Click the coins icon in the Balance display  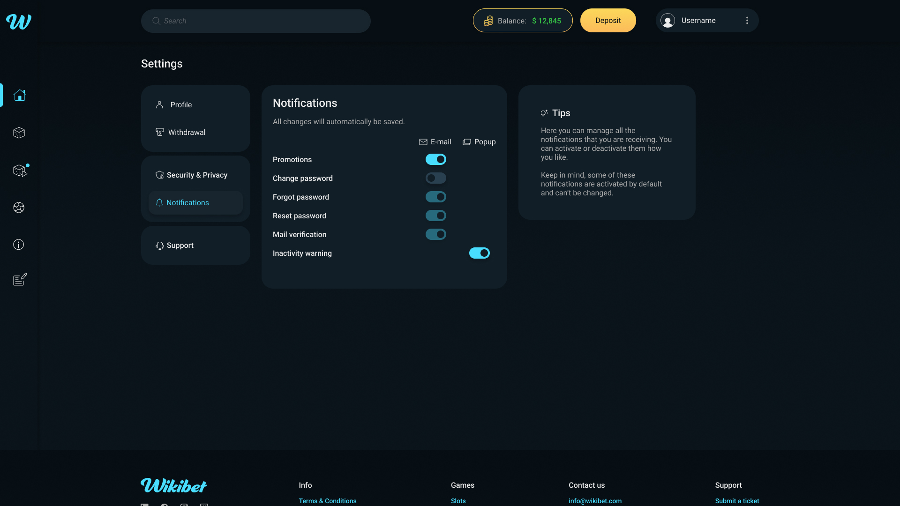[488, 21]
